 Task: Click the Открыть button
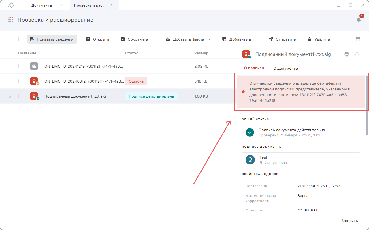click(x=97, y=39)
